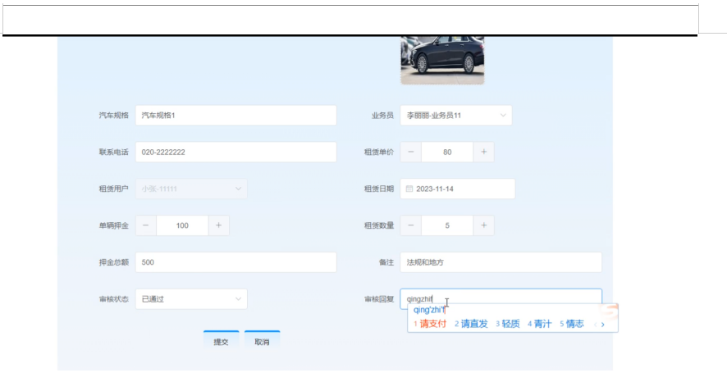
Task: Click the 汽车规格 input field
Action: pos(235,116)
